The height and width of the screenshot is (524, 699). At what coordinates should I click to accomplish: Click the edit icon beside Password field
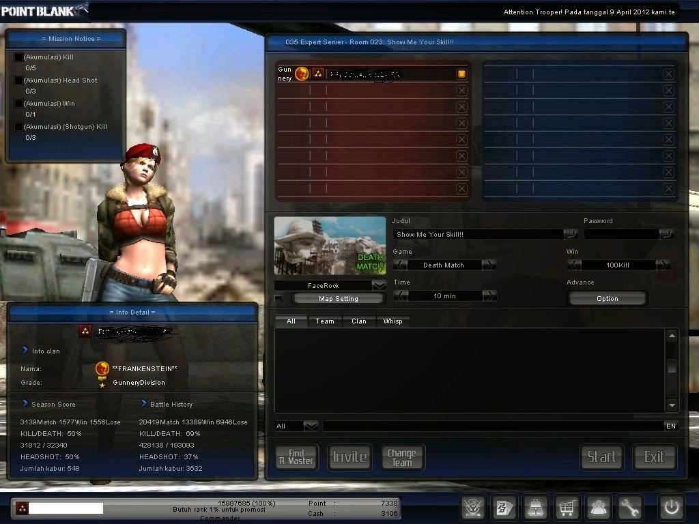(666, 234)
